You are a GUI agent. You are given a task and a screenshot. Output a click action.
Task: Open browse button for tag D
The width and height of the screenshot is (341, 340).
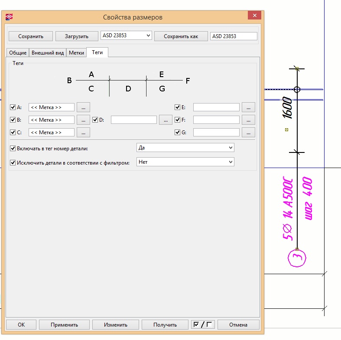pyautogui.click(x=166, y=120)
